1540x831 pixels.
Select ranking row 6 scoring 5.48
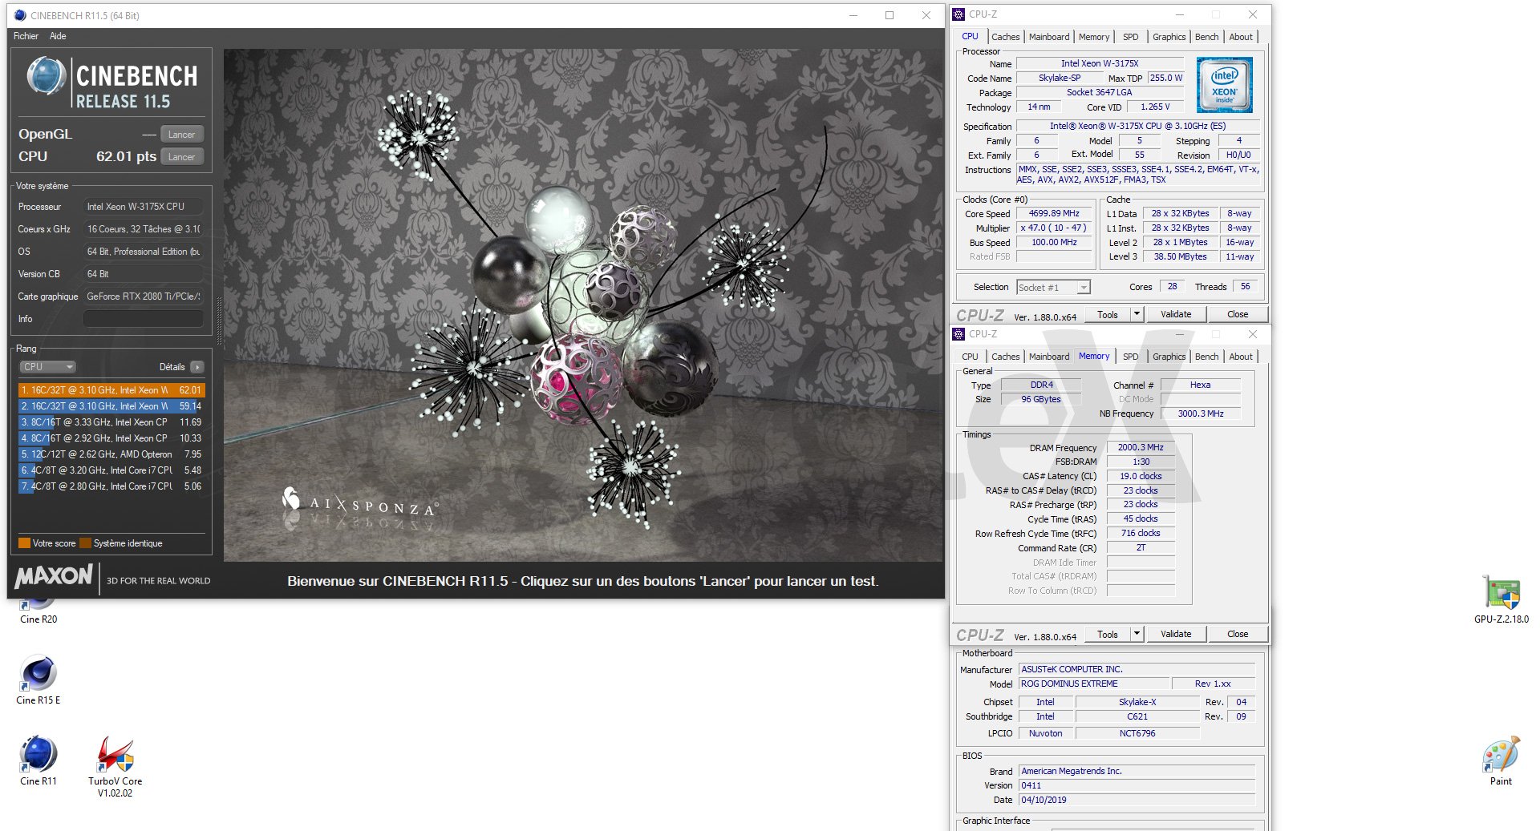pyautogui.click(x=111, y=470)
